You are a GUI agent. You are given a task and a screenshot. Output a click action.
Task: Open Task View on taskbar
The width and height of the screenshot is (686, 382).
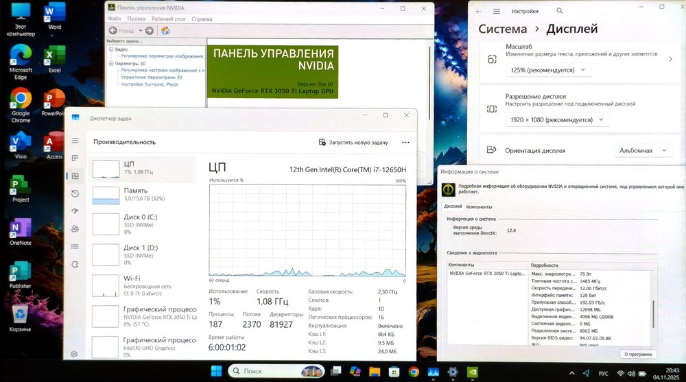click(336, 371)
